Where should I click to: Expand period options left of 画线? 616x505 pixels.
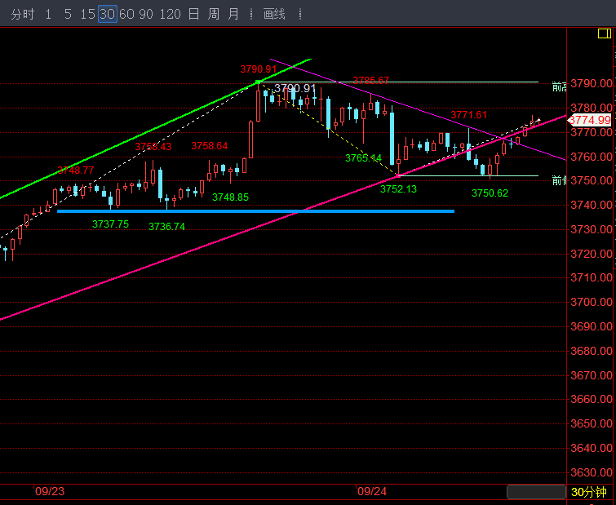tap(250, 14)
